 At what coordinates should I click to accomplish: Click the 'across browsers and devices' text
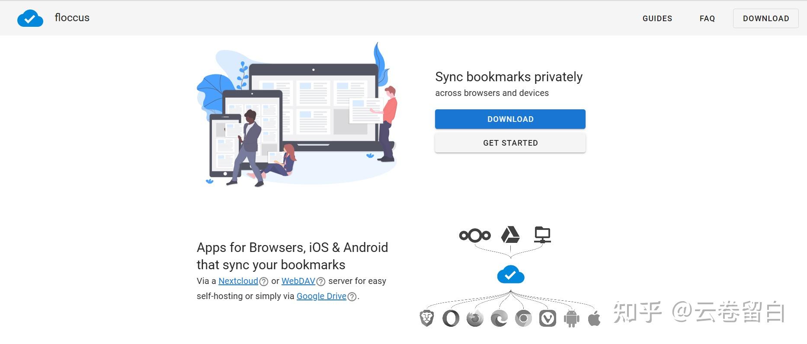[492, 93]
